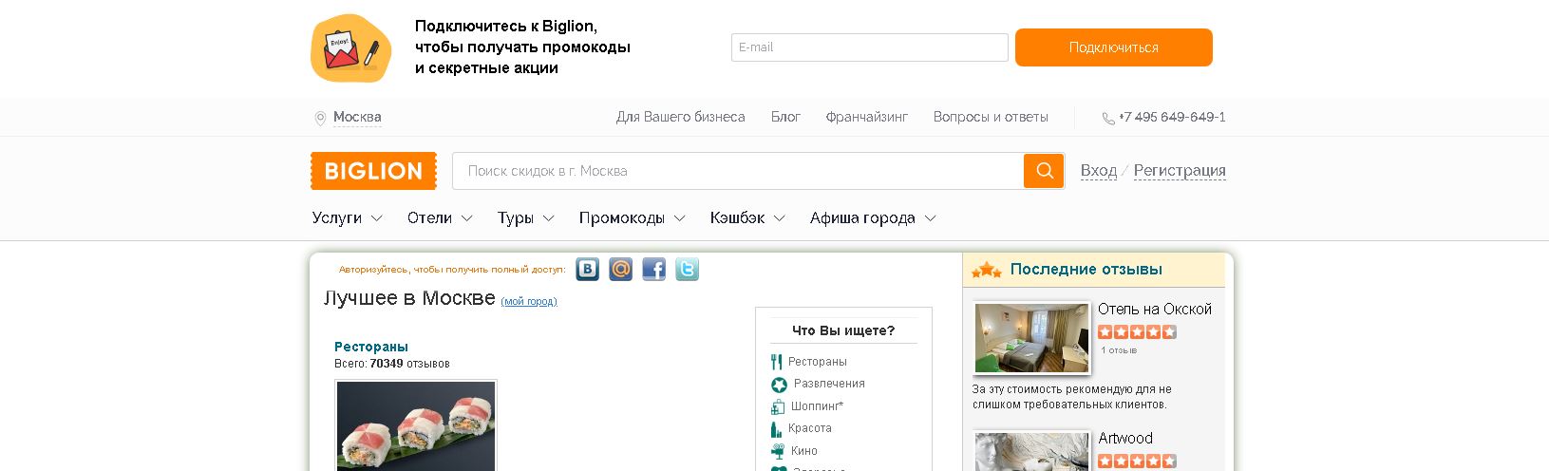
Task: Click the envelope promo icon
Action: click(x=350, y=48)
